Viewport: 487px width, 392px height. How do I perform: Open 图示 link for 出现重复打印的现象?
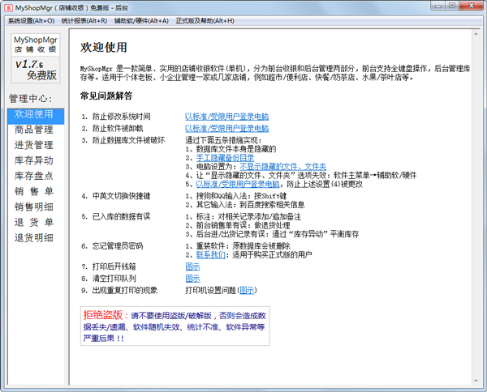pos(247,291)
